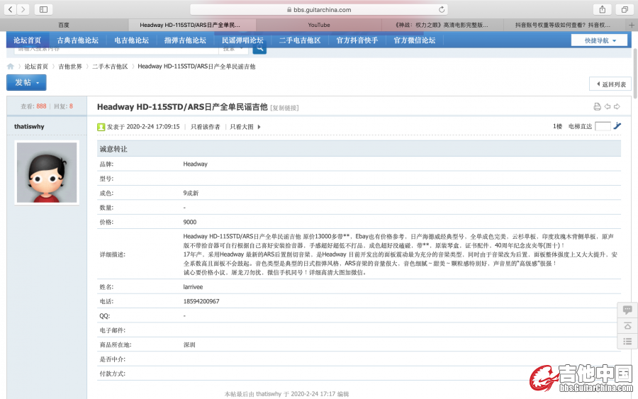This screenshot has height=399, width=638.
Task: Click the search magnifier button
Action: (259, 48)
